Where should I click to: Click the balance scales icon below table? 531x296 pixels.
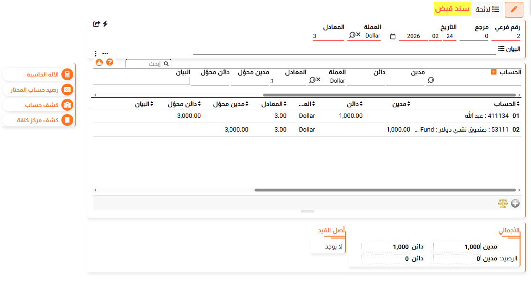503,203
